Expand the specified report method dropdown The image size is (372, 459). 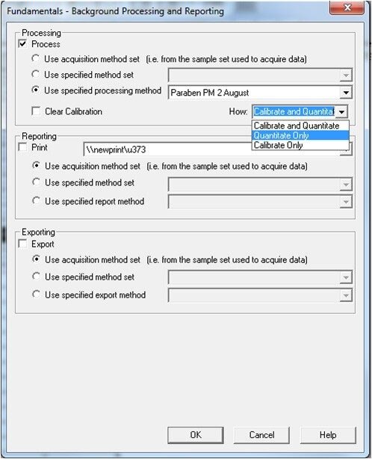(x=346, y=202)
